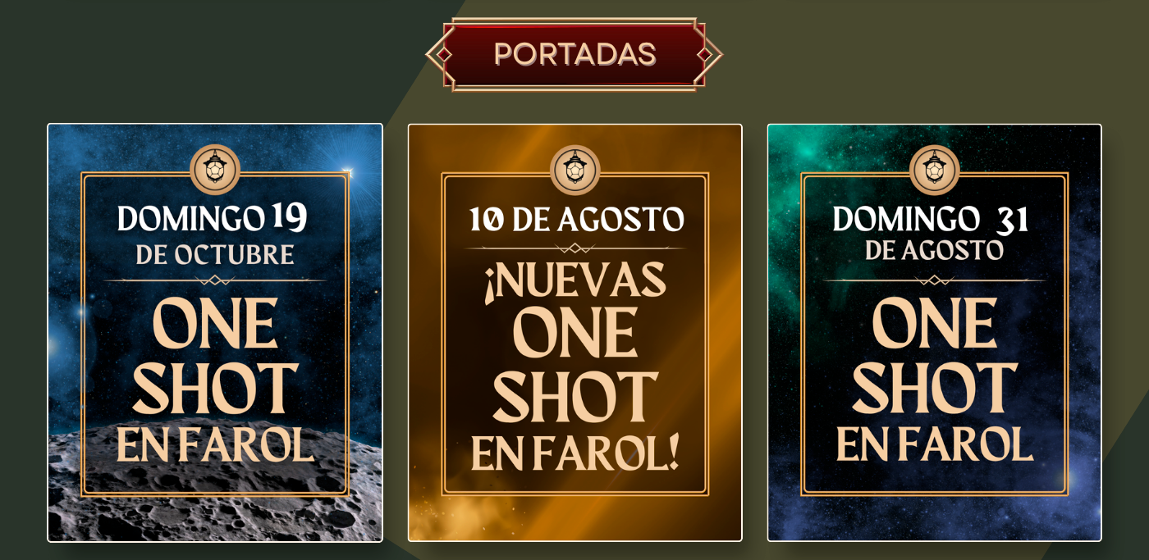Click lantern emblem on the orange cover
The image size is (1149, 560).
[575, 170]
